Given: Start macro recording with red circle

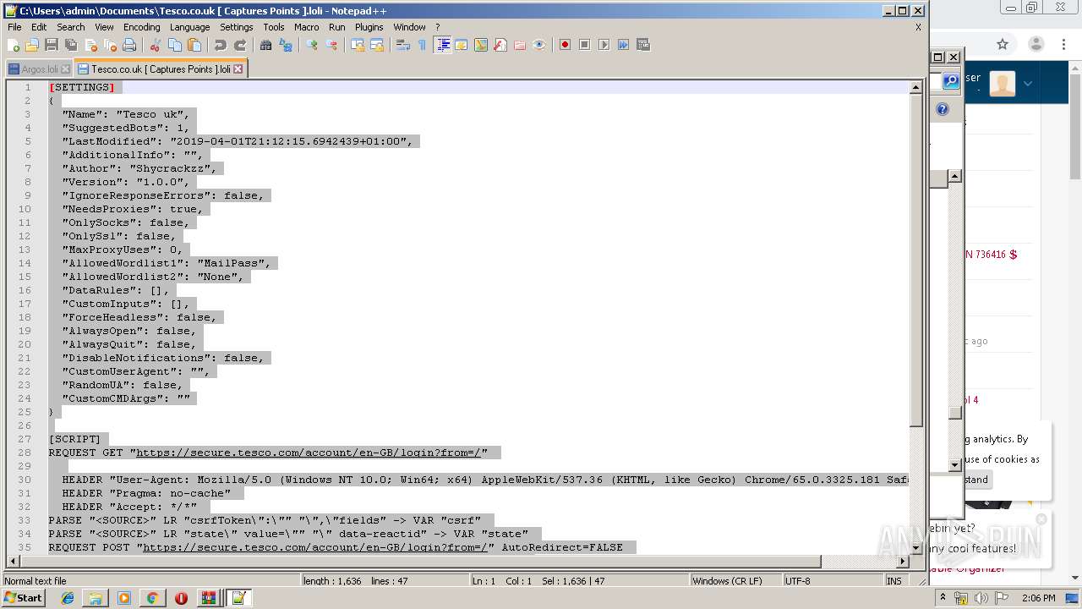Looking at the screenshot, I should tap(565, 45).
